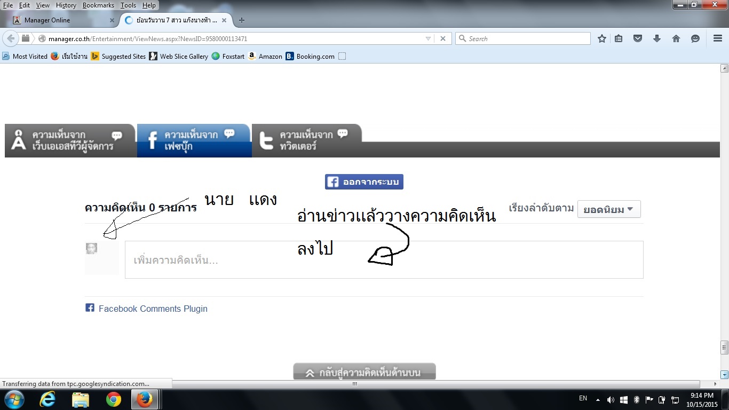Launch Google Chrome from the taskbar
729x410 pixels.
tap(113, 399)
